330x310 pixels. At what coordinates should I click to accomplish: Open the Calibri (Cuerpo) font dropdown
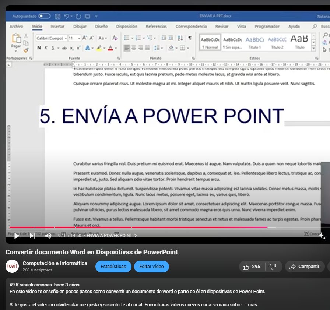(x=52, y=38)
